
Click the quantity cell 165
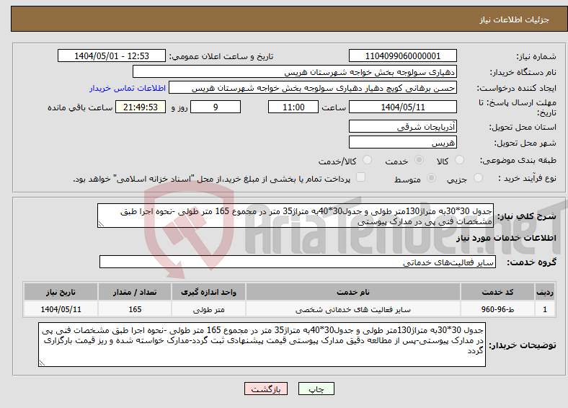tap(135, 309)
